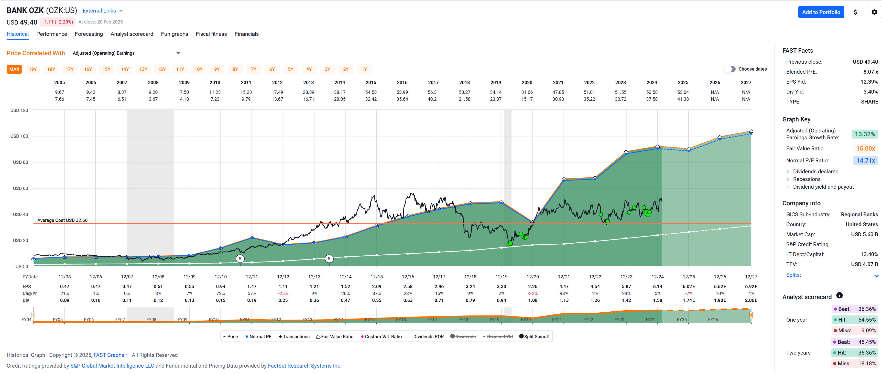Image resolution: width=882 pixels, height=374 pixels.
Task: Open the FAST Graphs copyright link
Action: pyautogui.click(x=110, y=355)
